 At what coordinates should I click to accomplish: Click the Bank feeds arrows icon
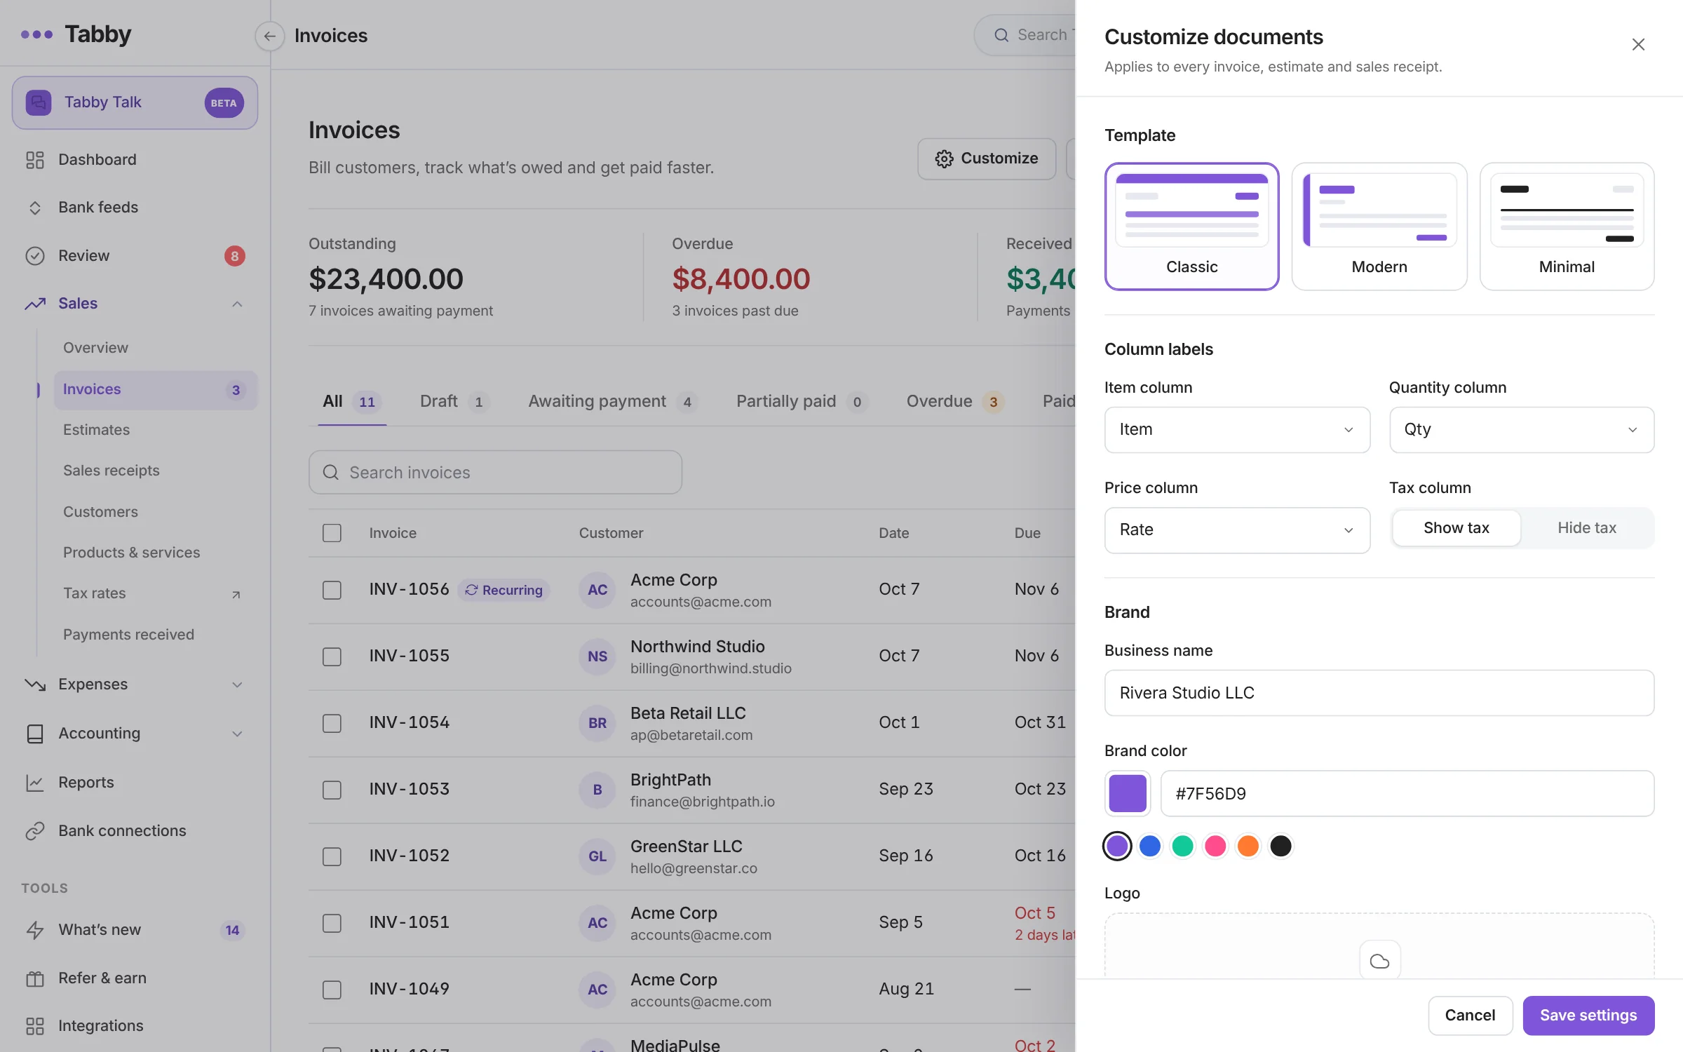34,208
